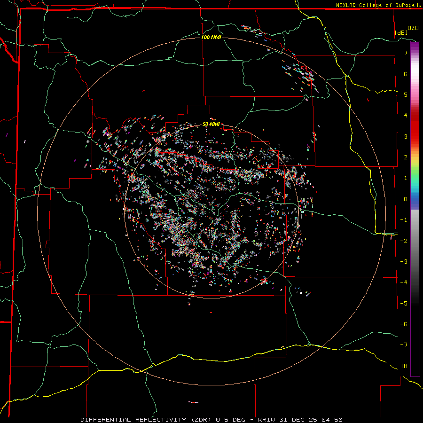Click the [dB] unit label
Image resolution: width=423 pixels, height=423 pixels.
pyautogui.click(x=401, y=32)
